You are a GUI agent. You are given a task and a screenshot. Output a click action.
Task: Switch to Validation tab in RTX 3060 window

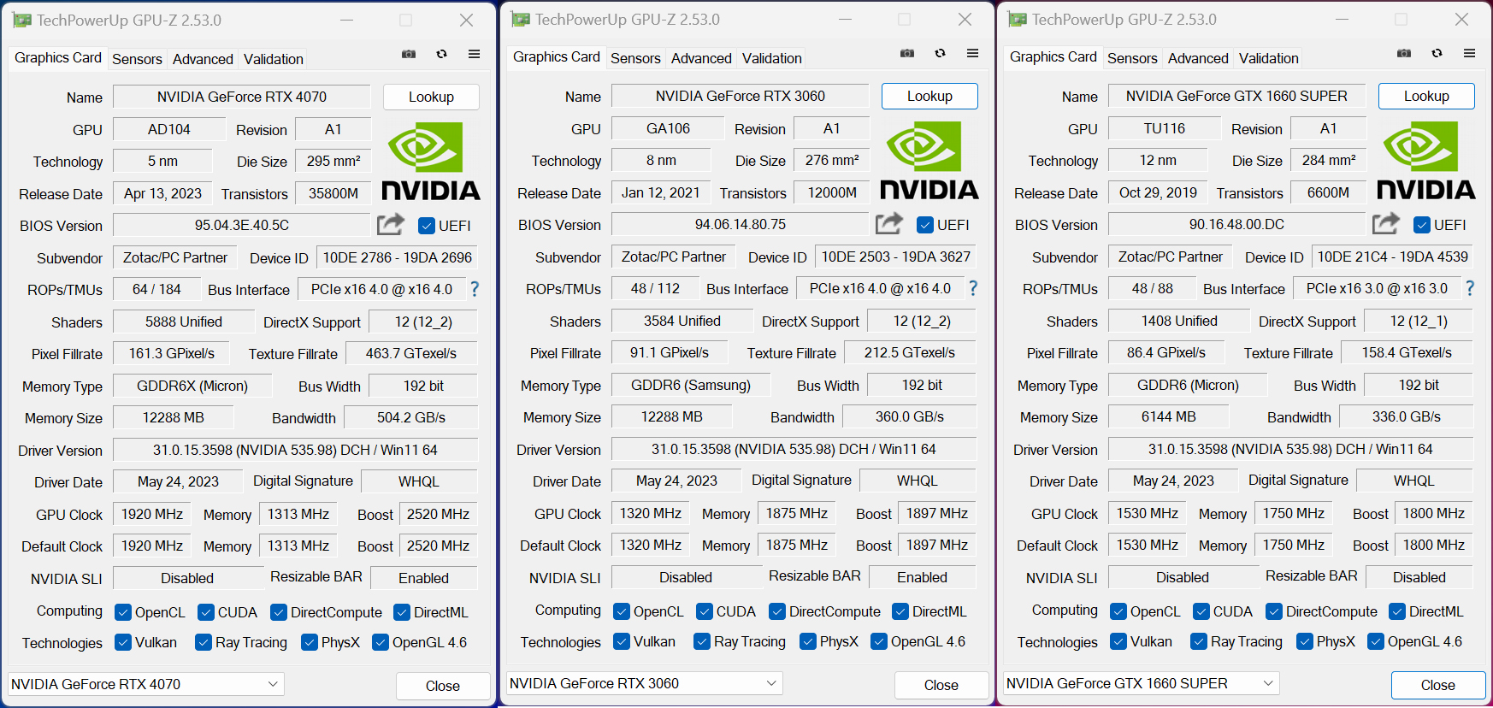click(772, 58)
